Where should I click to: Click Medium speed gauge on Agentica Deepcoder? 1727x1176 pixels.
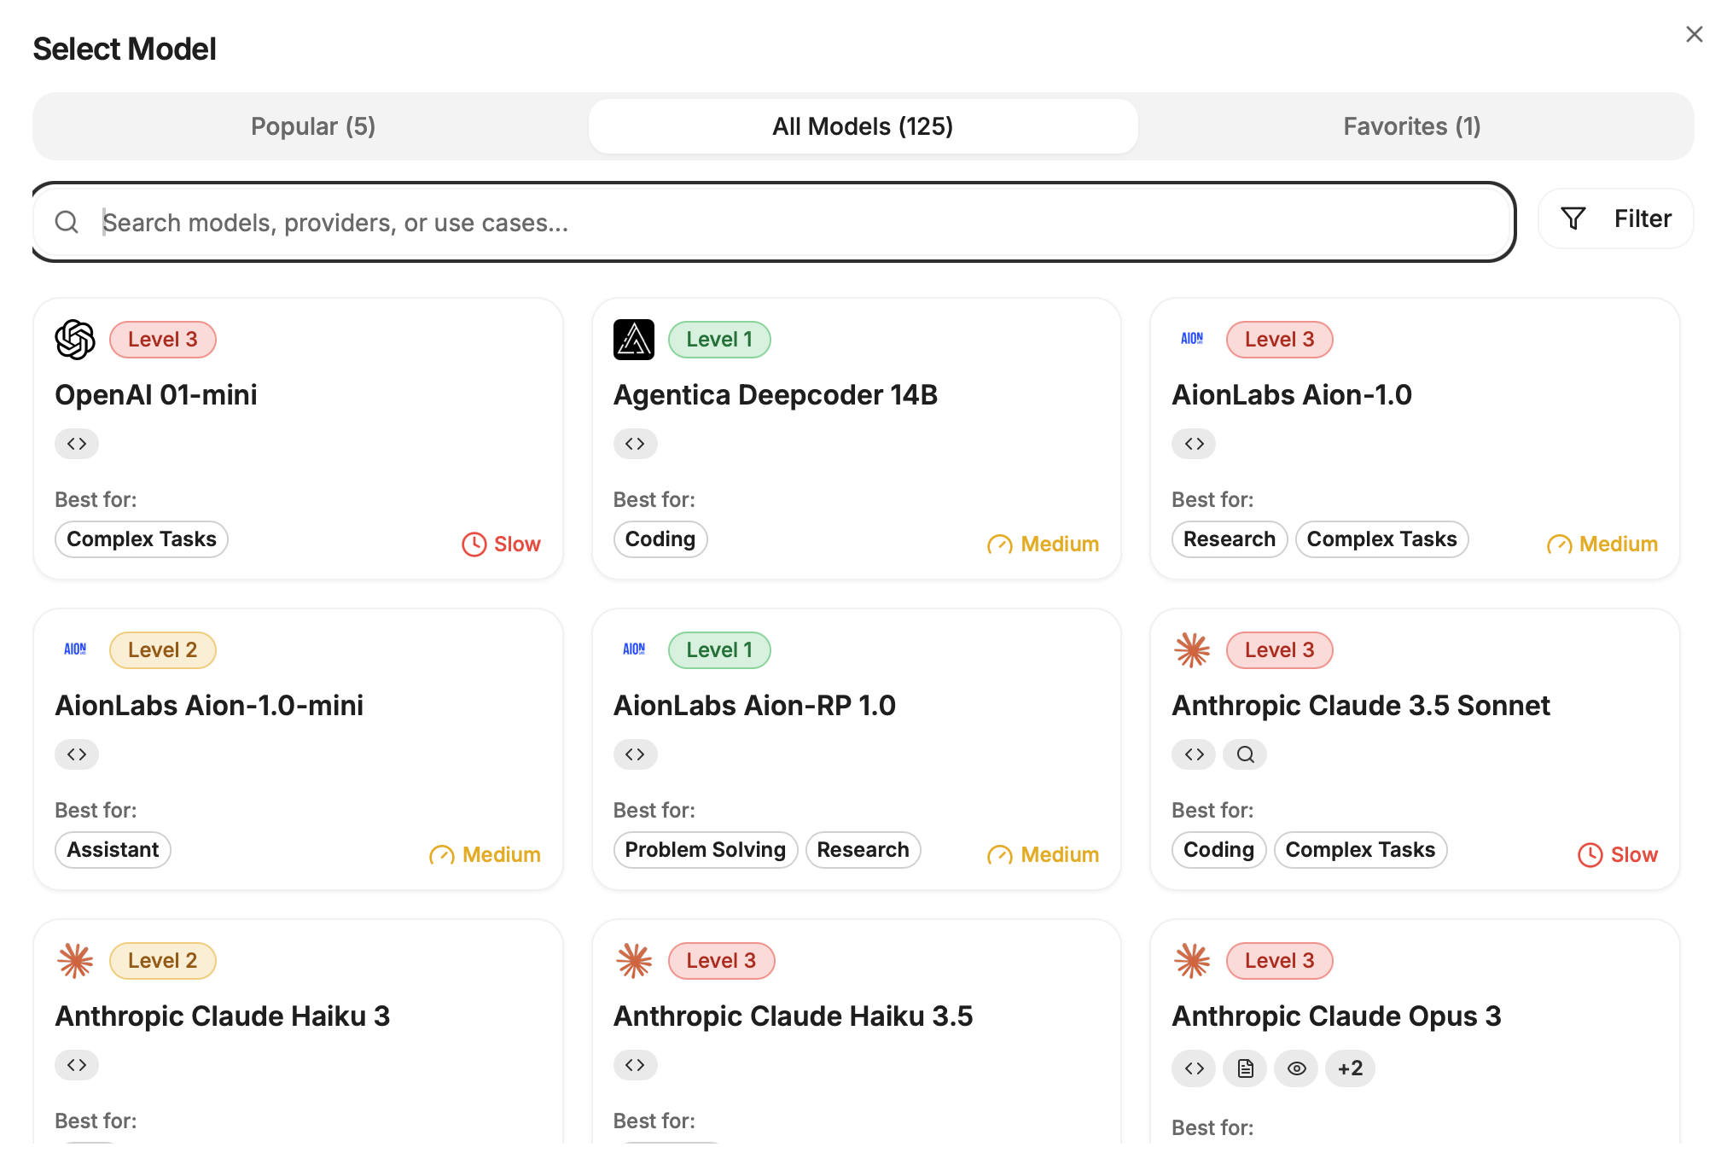(999, 544)
